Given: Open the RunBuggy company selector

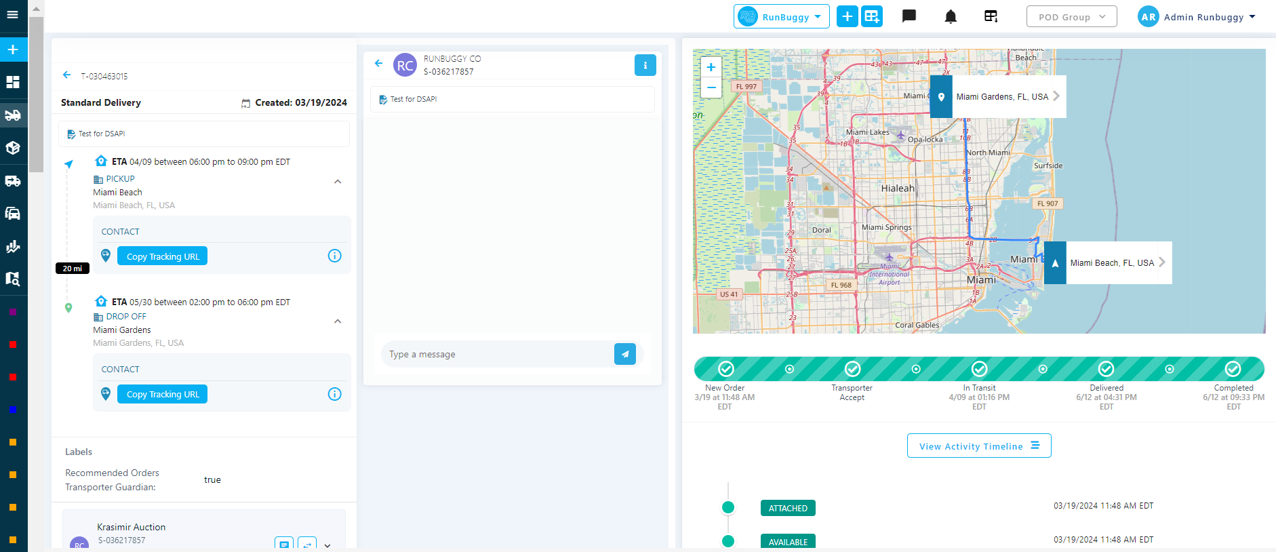Looking at the screenshot, I should [782, 16].
